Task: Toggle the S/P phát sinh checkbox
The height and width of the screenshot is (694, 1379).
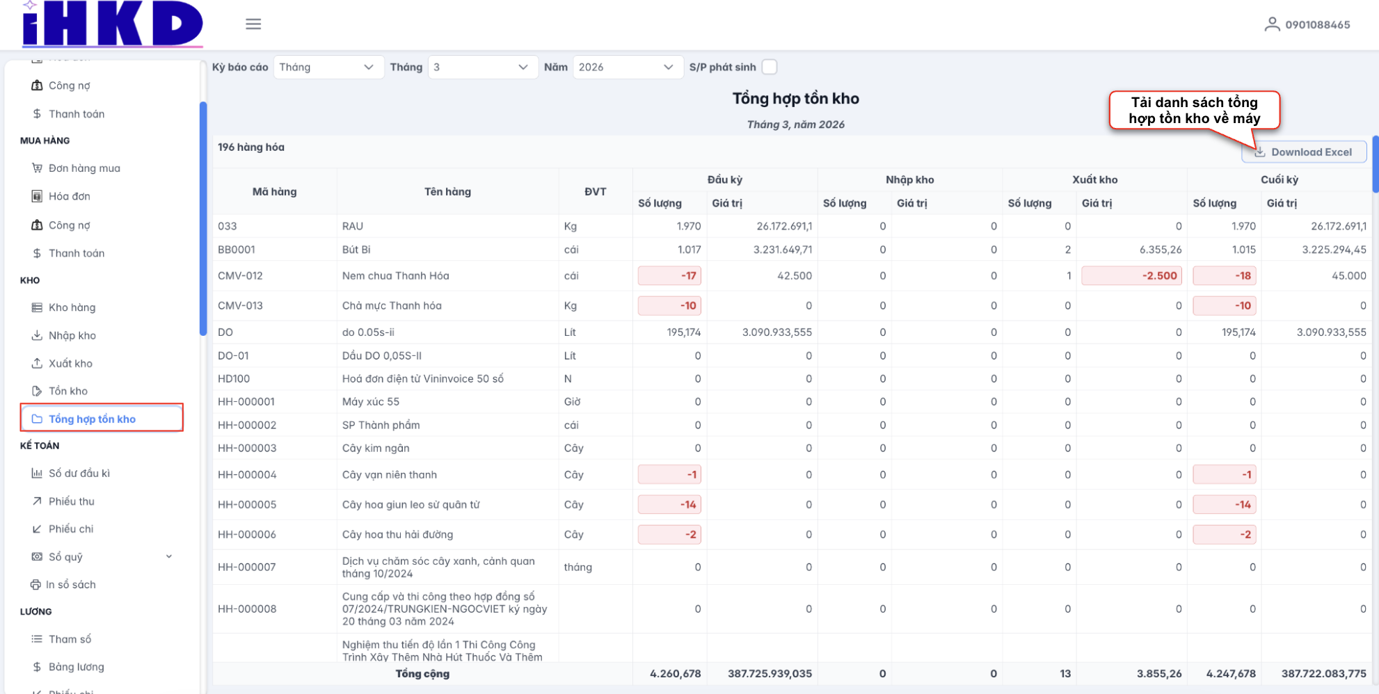Action: [769, 67]
